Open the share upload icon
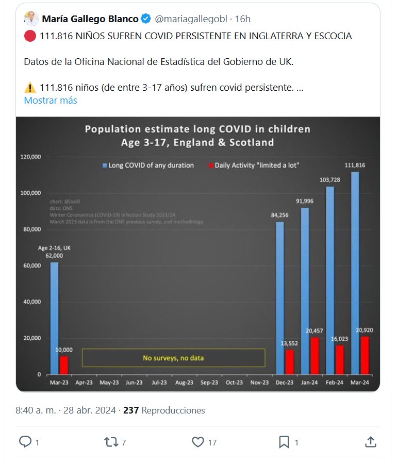 (x=370, y=442)
